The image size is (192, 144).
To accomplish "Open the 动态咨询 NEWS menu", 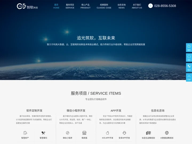I will tap(122, 6).
